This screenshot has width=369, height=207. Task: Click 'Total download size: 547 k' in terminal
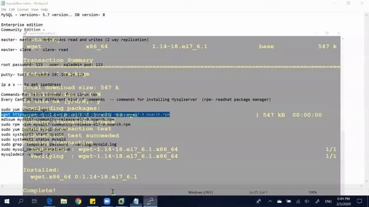point(71,87)
